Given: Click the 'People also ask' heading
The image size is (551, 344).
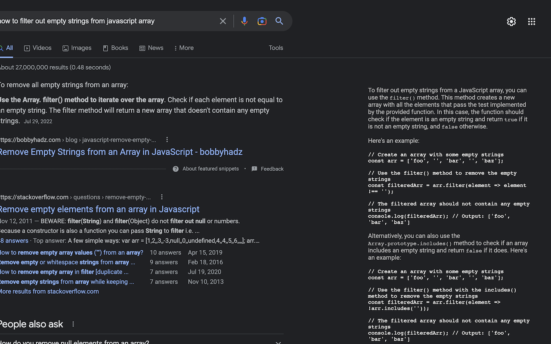Looking at the screenshot, I should click(x=31, y=324).
